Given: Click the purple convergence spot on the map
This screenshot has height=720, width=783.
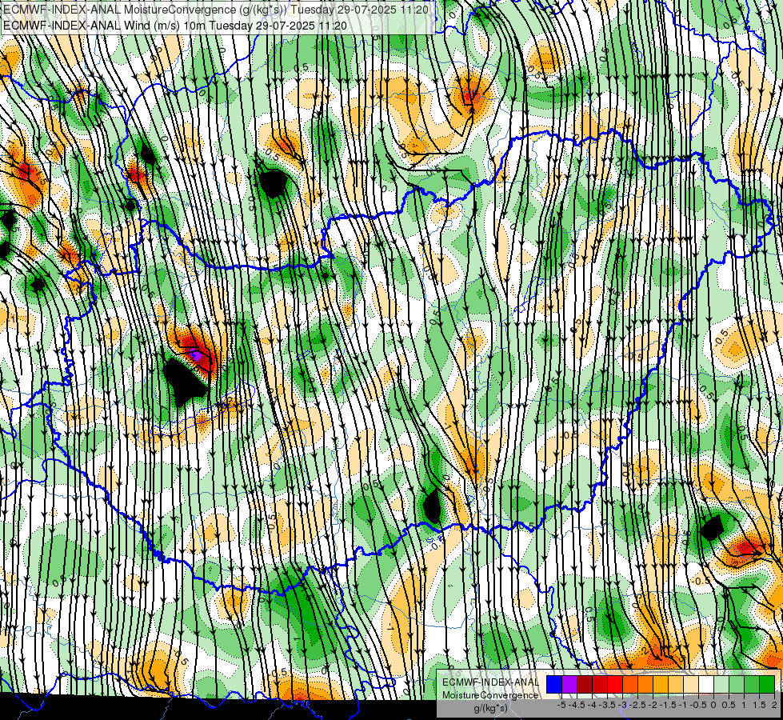Looking at the screenshot, I should coord(198,356).
